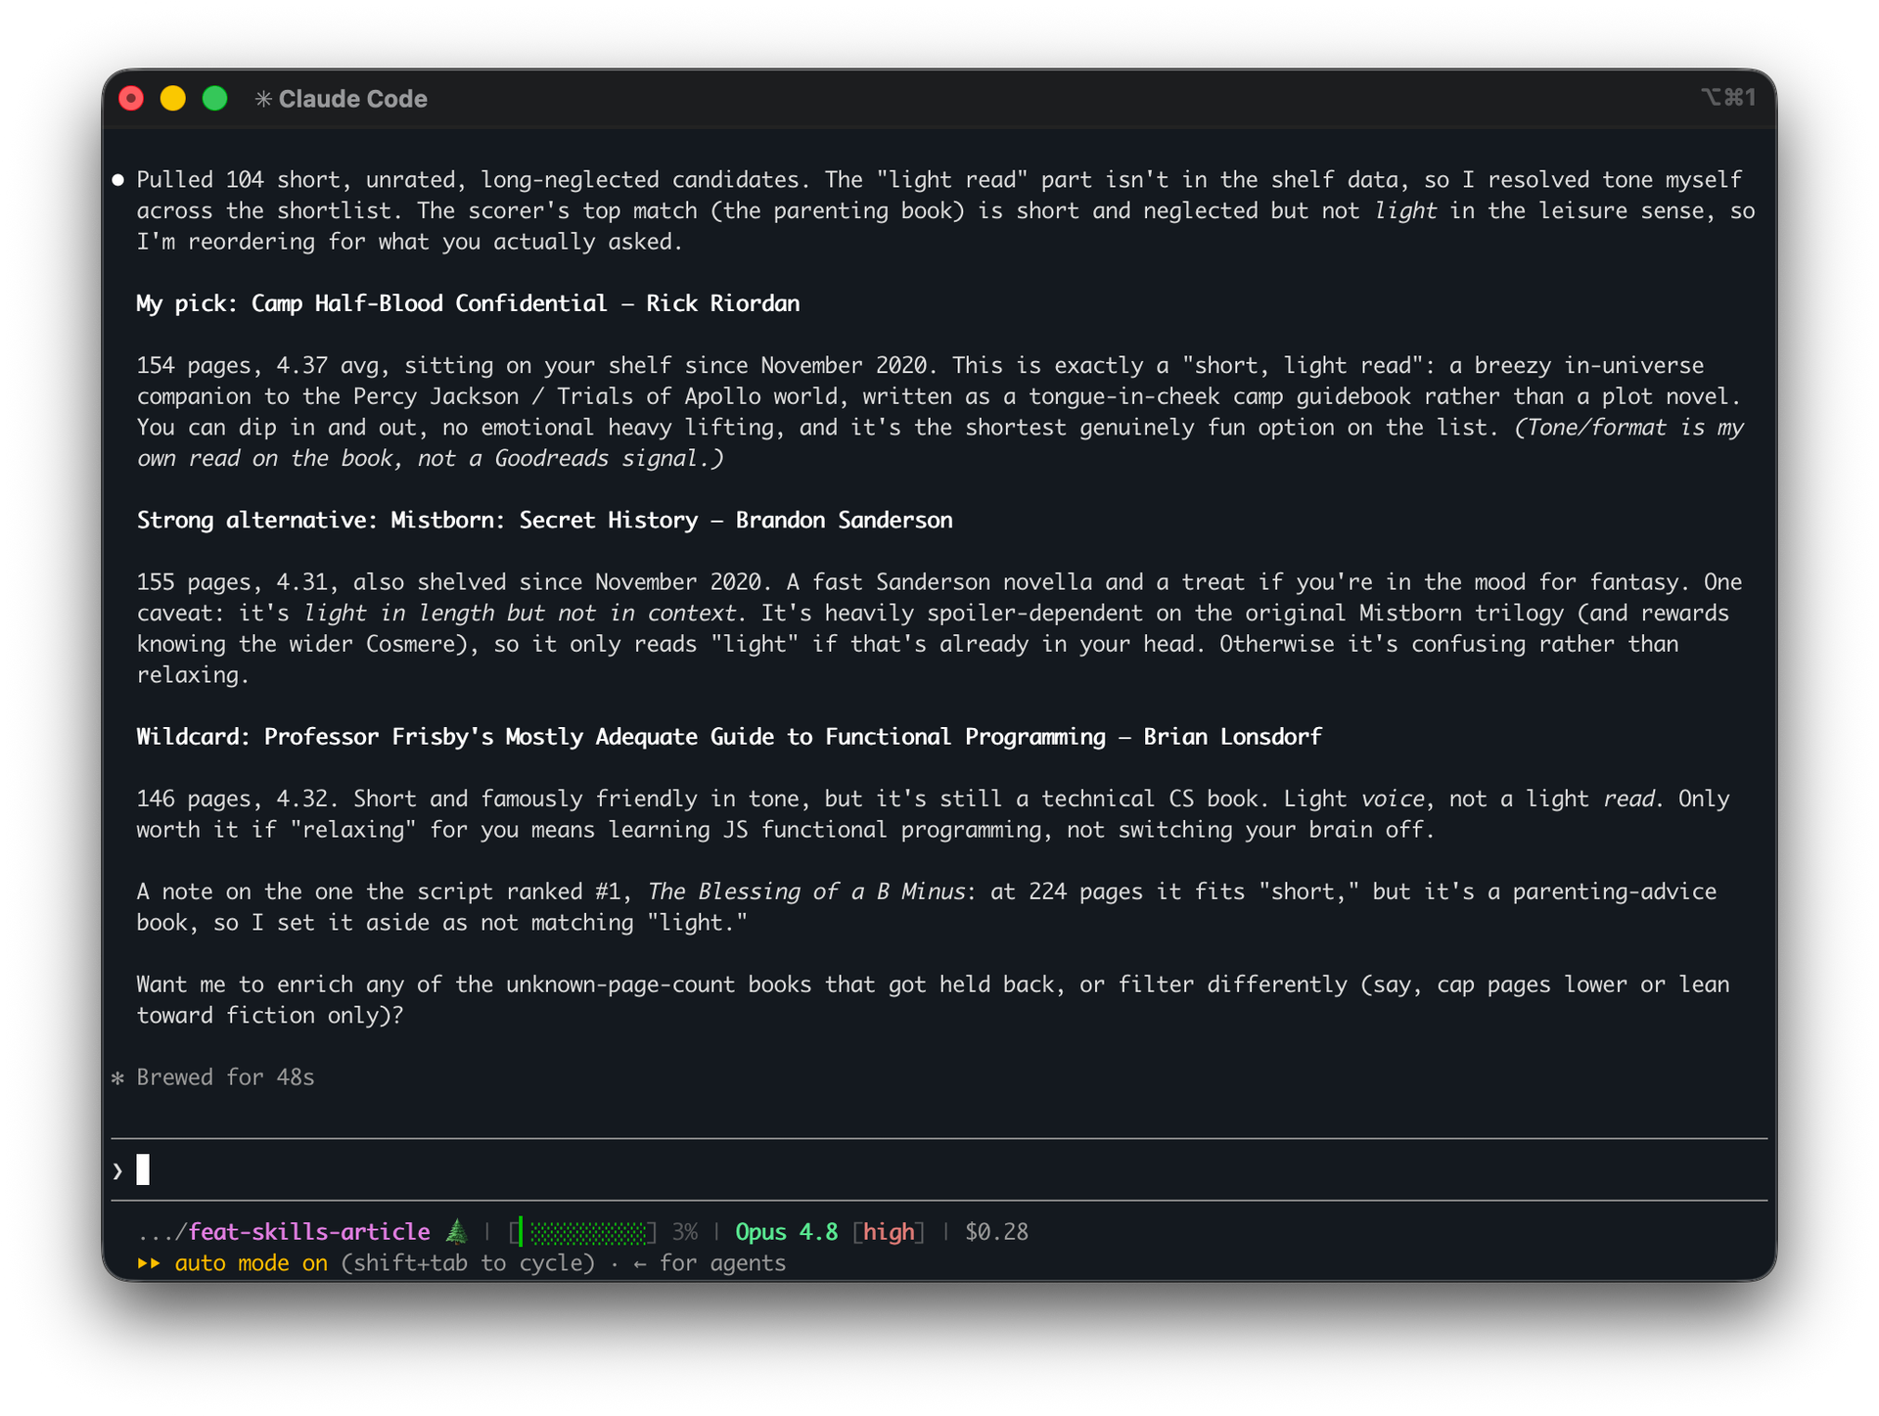Click the Claude Code window title
This screenshot has height=1416, width=1879.
352,99
